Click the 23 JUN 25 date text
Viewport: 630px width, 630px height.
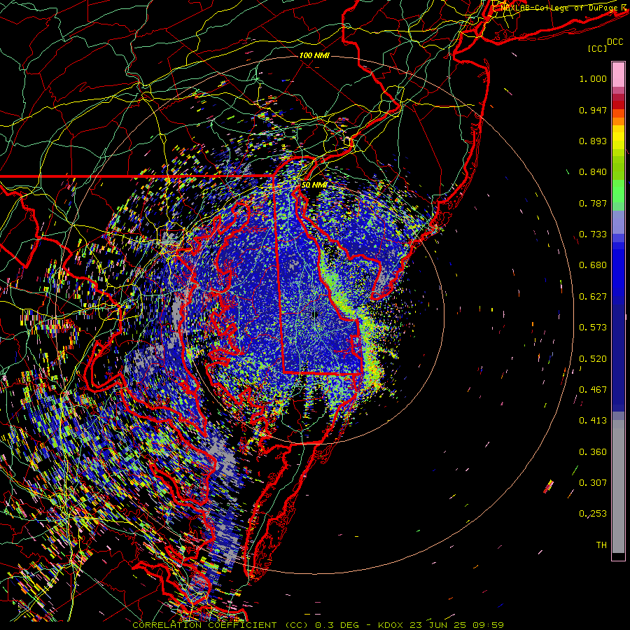437,625
